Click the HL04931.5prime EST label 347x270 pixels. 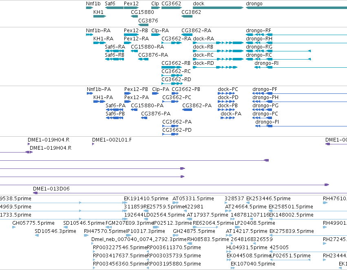pos(247,248)
